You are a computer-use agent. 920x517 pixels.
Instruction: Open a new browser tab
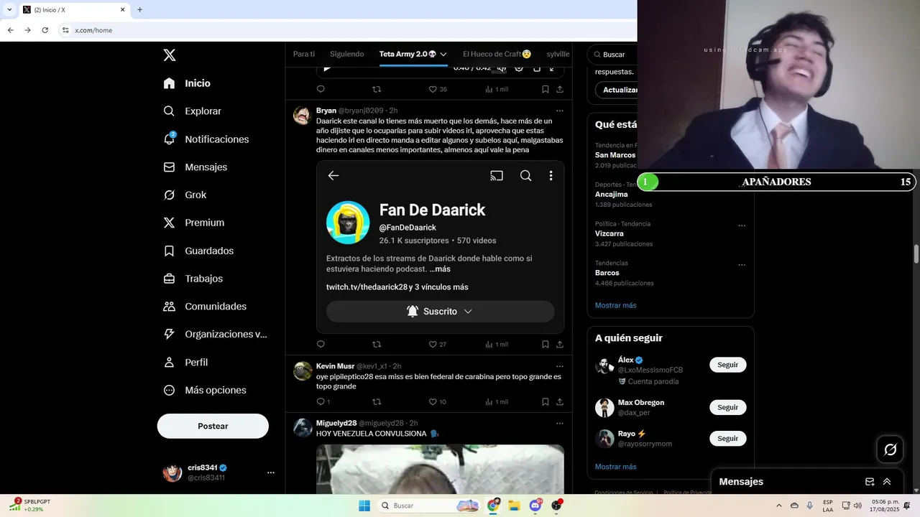(139, 10)
